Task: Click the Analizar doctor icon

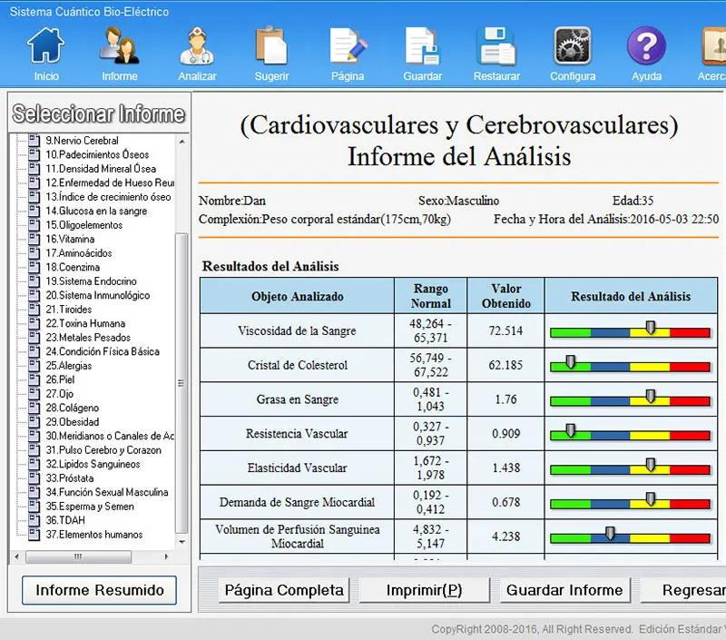Action: coord(197,47)
